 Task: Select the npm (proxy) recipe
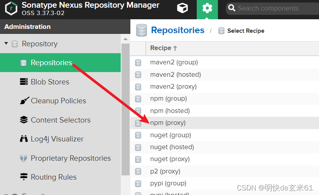coord(168,123)
